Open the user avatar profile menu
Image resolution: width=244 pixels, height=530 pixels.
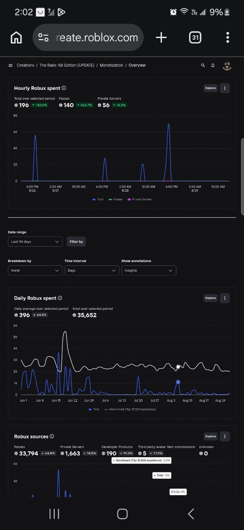coord(227,65)
